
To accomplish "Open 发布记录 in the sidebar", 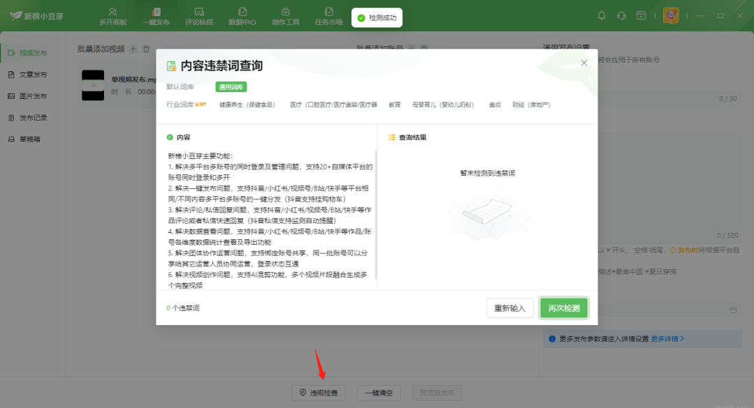I will coord(33,118).
